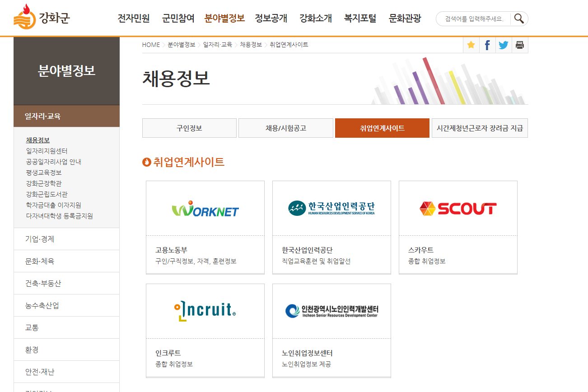Click the 한국산업인력공단 card title text

coord(307,250)
